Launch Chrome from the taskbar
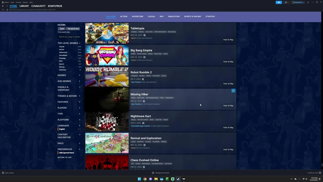 [145, 179]
